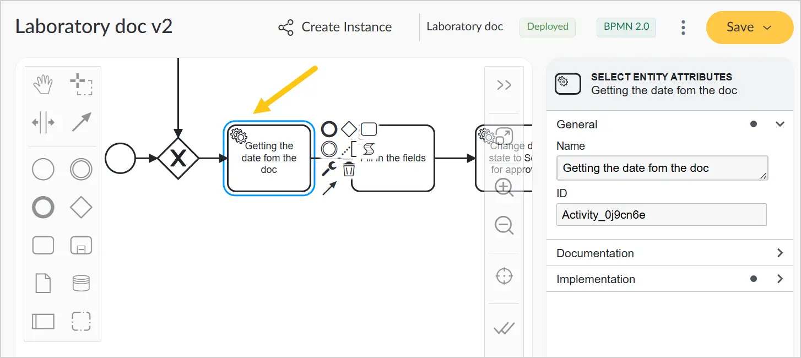The height and width of the screenshot is (358, 801).
Task: Validate diagram with double-check icon
Action: pyautogui.click(x=504, y=329)
